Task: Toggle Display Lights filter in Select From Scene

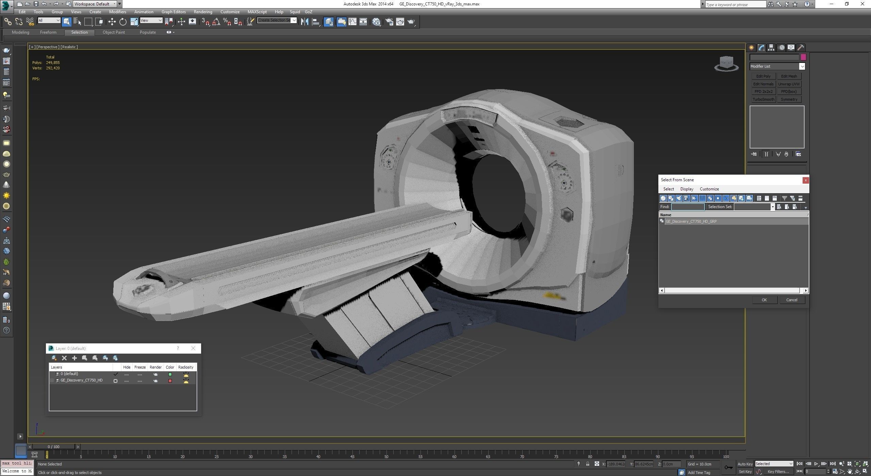Action: 679,198
